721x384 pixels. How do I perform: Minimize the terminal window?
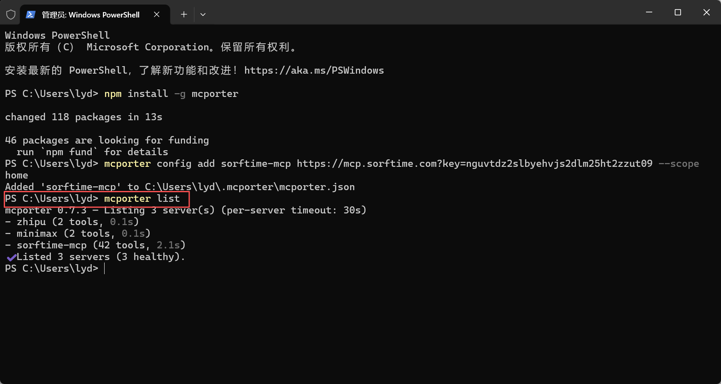[x=649, y=12]
